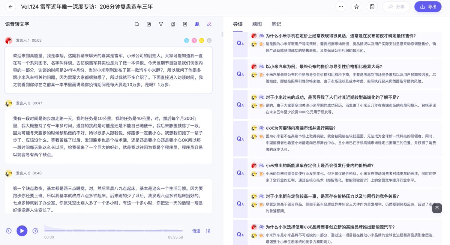This screenshot has height=245, width=450.
Task: Click the answer text 是的，由于大家更多地关注
Action: pyautogui.click(x=351, y=108)
